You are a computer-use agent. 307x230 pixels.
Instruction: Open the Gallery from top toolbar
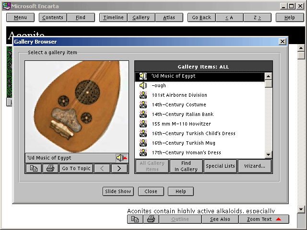(x=141, y=18)
